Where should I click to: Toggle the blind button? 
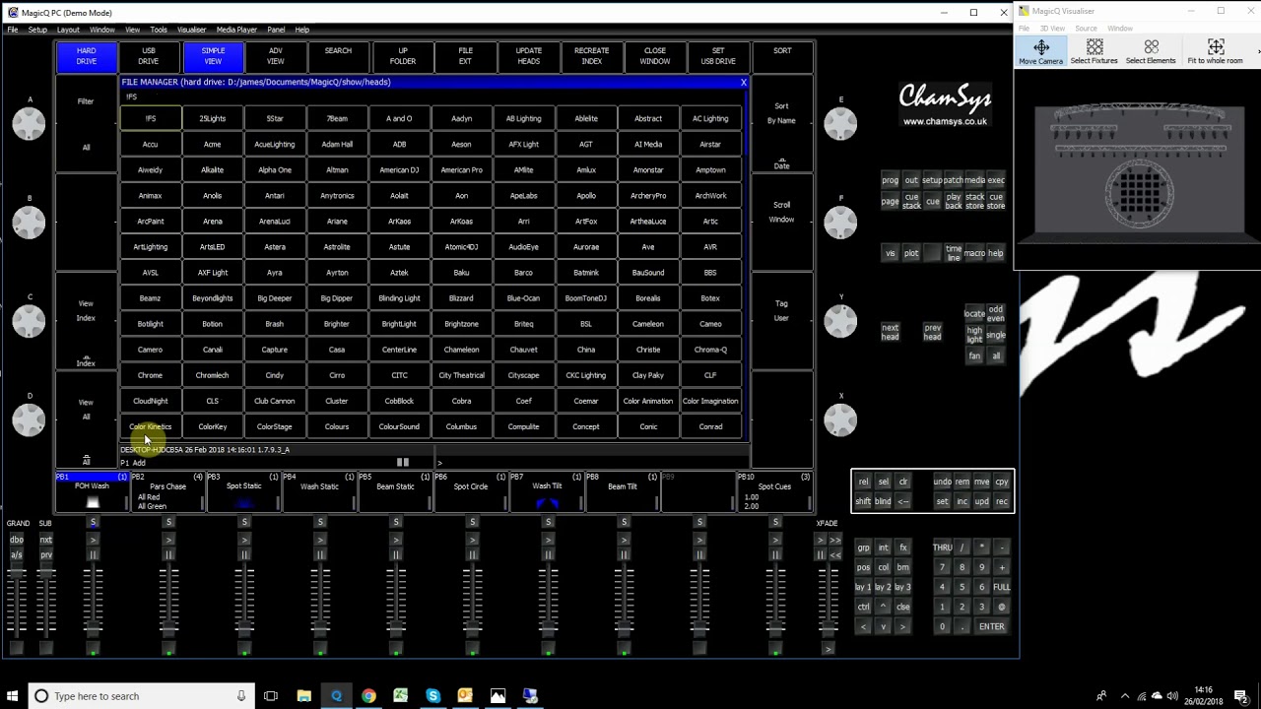coord(883,501)
